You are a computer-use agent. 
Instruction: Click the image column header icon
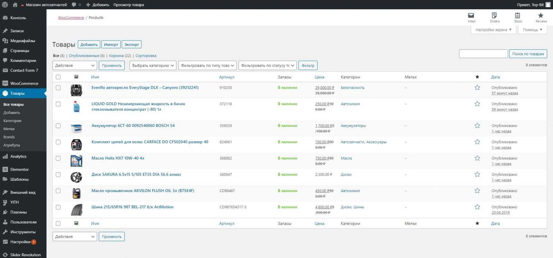click(76, 77)
